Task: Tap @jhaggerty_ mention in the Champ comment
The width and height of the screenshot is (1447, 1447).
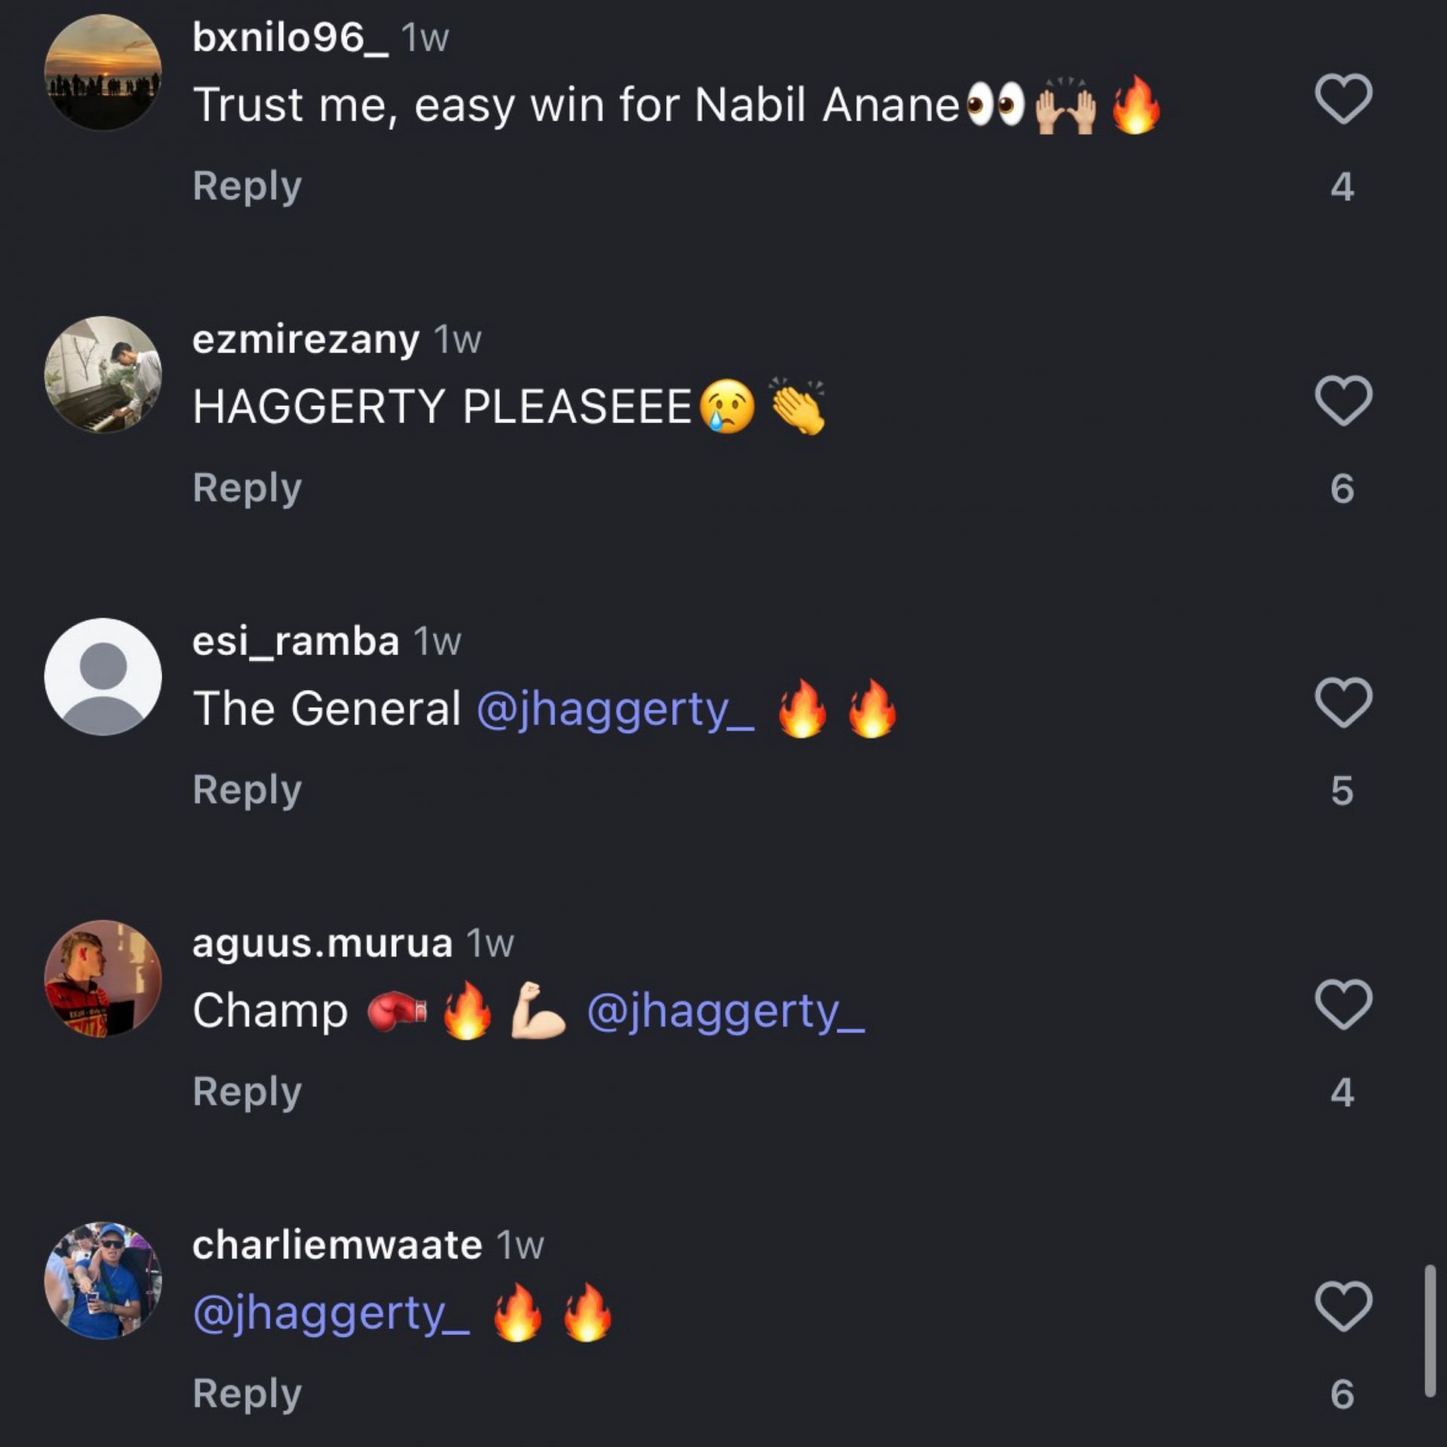Action: click(x=725, y=1011)
